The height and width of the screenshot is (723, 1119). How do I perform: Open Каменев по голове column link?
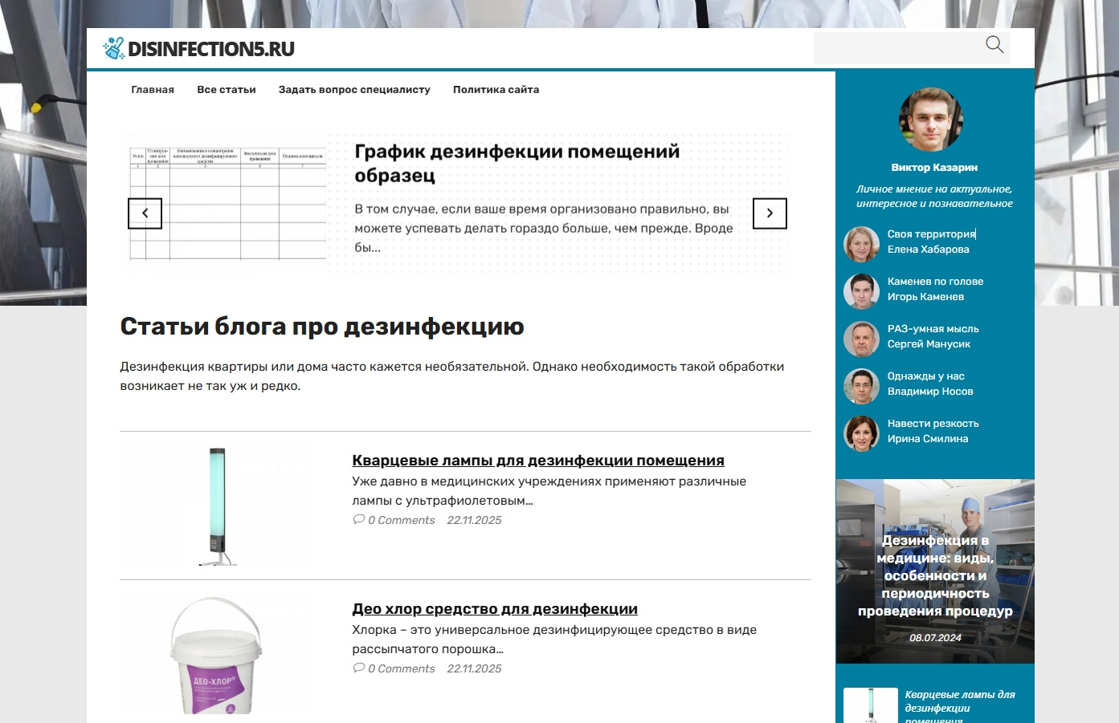pos(935,282)
